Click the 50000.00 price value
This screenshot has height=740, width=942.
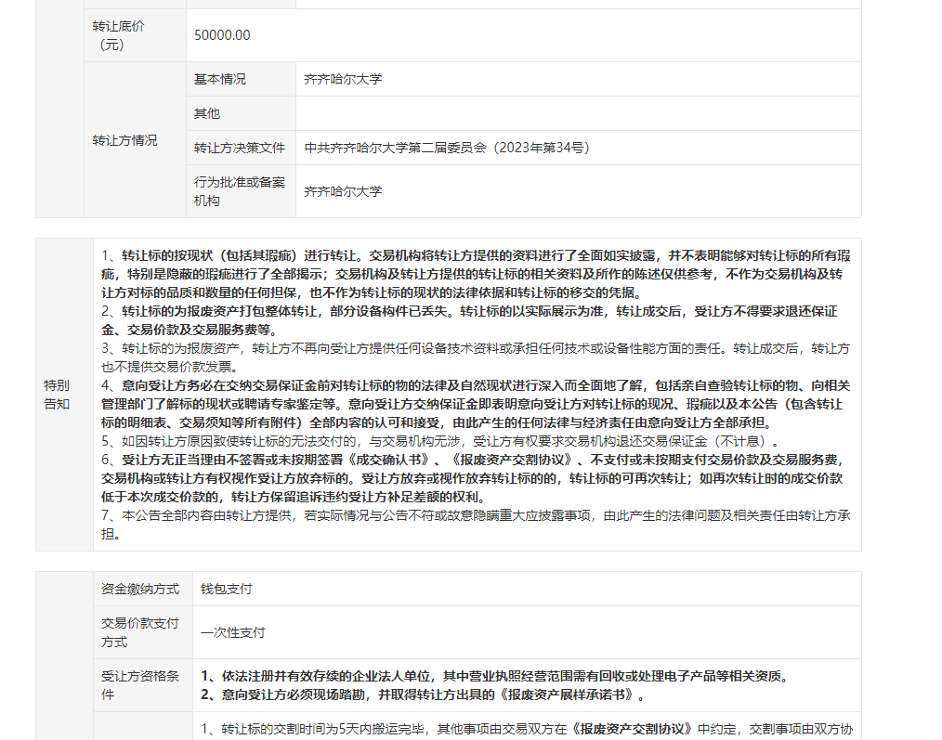point(222,35)
